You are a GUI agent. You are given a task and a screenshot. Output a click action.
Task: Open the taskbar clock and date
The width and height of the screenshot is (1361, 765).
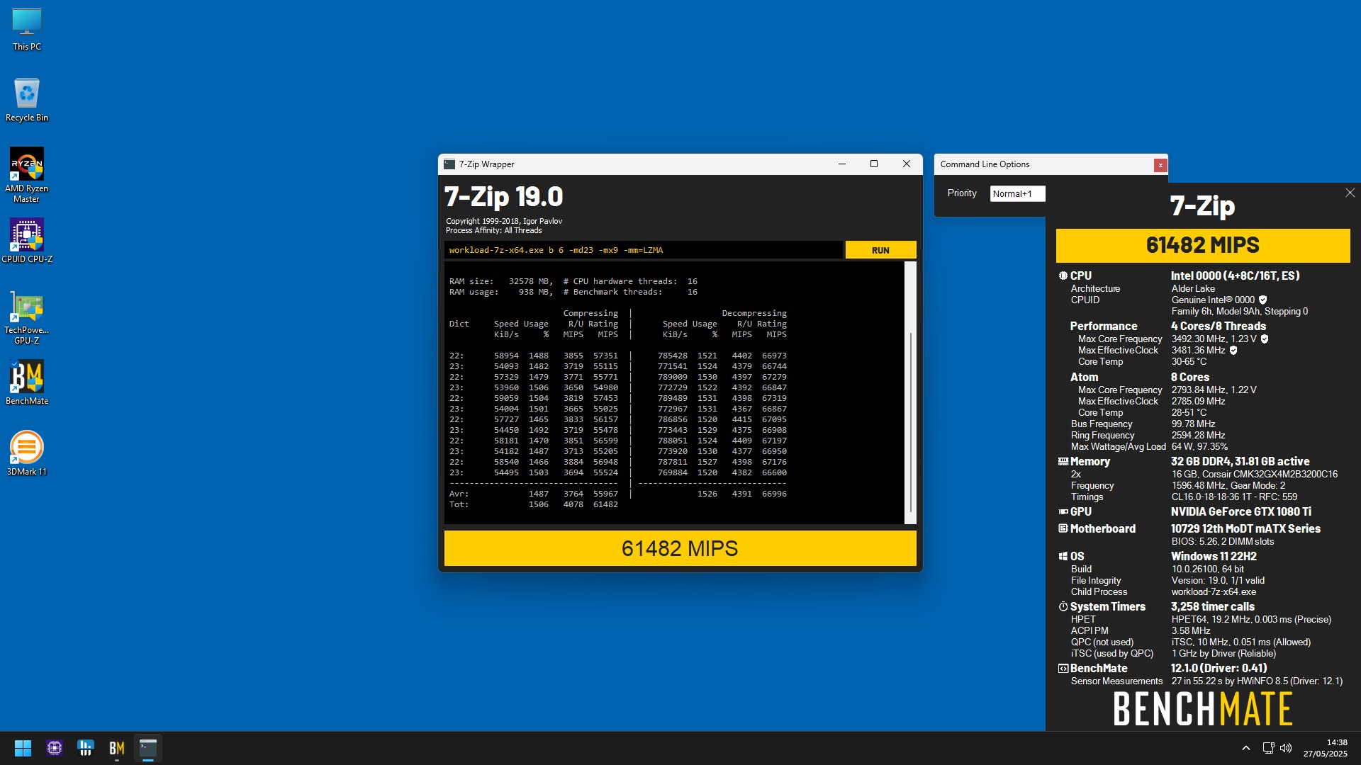[x=1326, y=748]
